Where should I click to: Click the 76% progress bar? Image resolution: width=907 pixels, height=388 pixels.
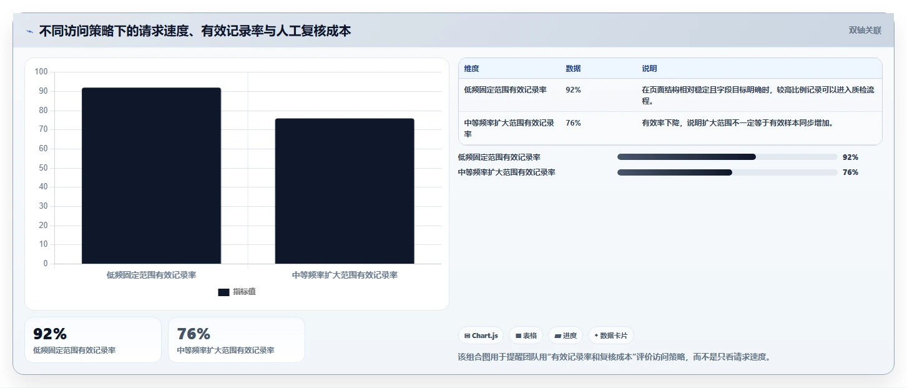click(727, 172)
